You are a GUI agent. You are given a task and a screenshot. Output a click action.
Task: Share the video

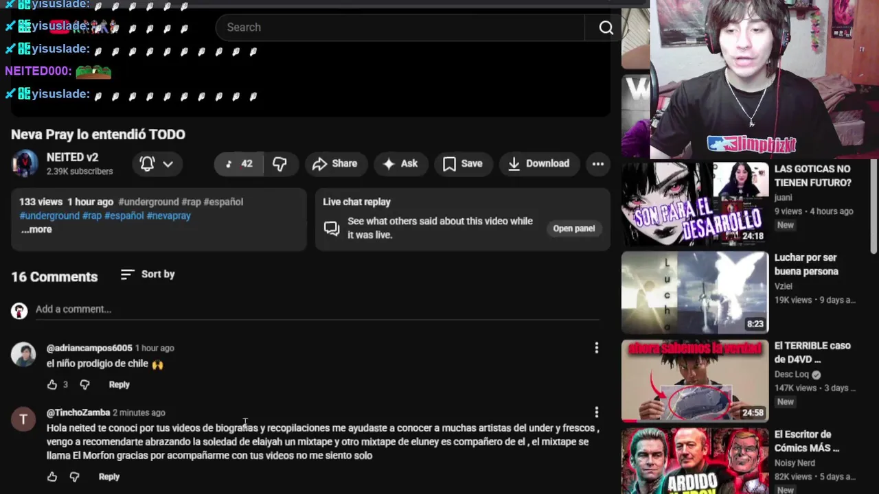tap(336, 163)
